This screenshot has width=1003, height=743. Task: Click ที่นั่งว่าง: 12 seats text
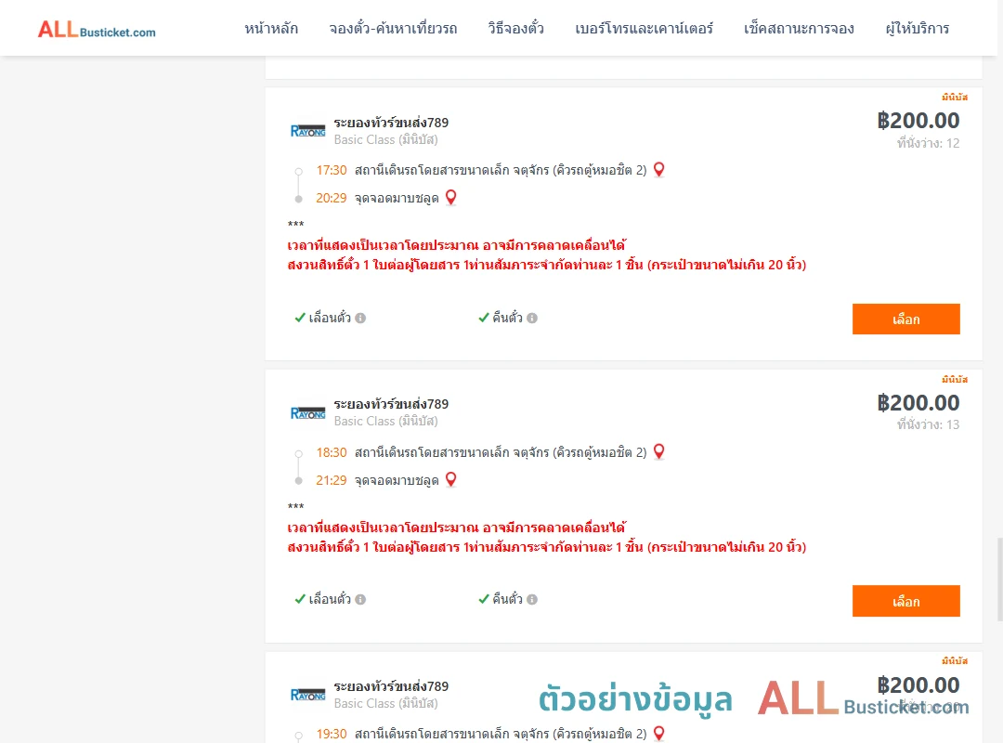coord(928,143)
